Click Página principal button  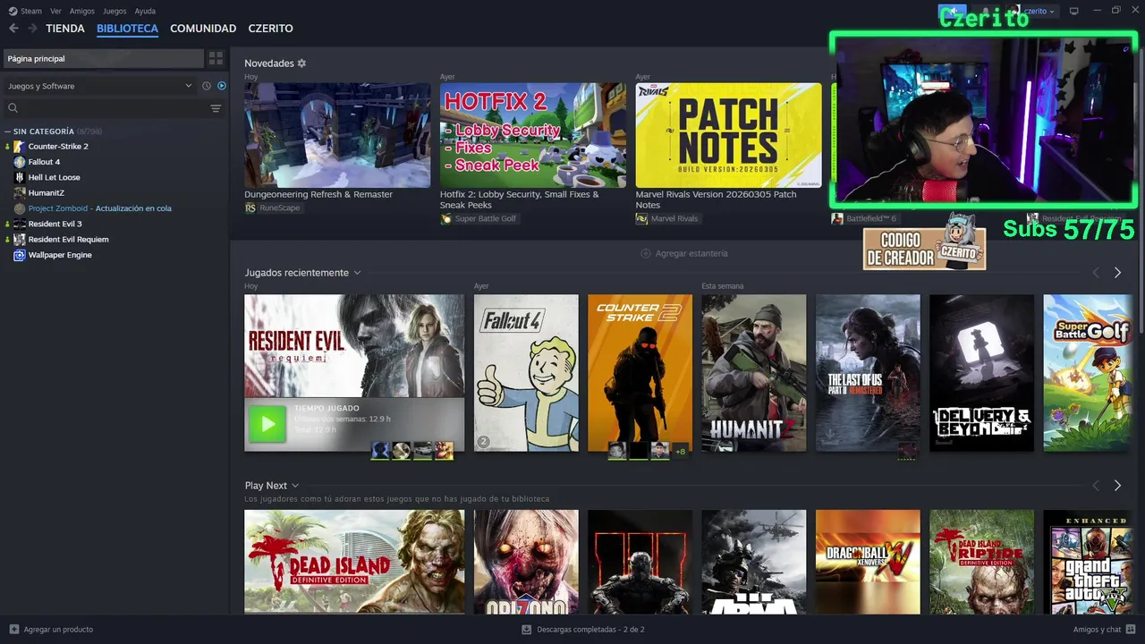103,58
